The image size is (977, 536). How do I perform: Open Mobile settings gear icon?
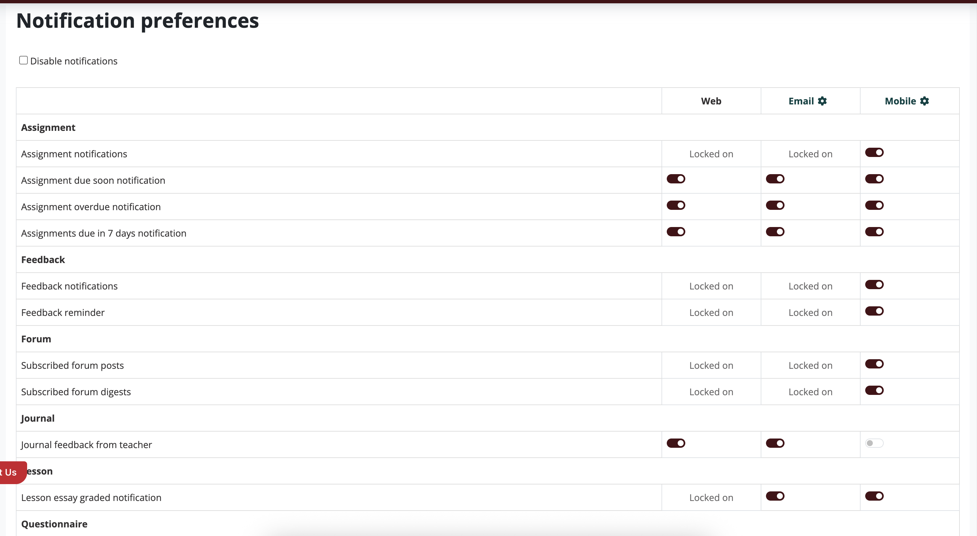tap(924, 101)
